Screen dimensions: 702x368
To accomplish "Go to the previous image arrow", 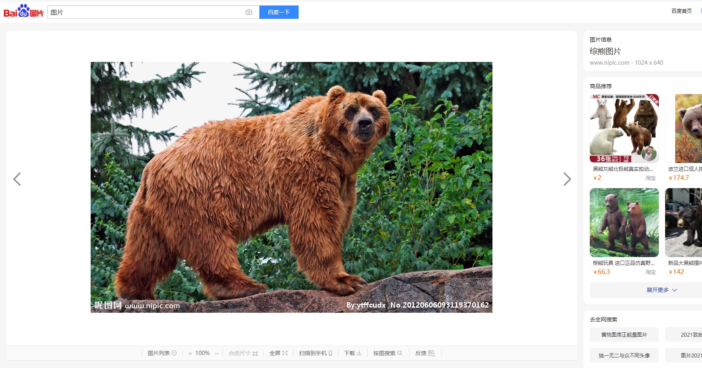I will click(x=17, y=179).
